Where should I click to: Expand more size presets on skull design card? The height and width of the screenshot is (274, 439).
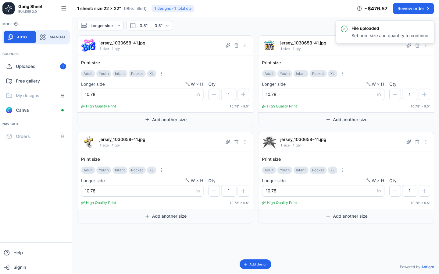tap(342, 170)
